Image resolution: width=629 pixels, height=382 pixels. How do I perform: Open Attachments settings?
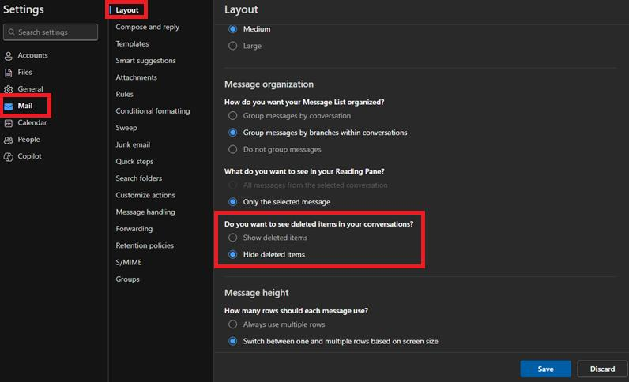pos(137,77)
